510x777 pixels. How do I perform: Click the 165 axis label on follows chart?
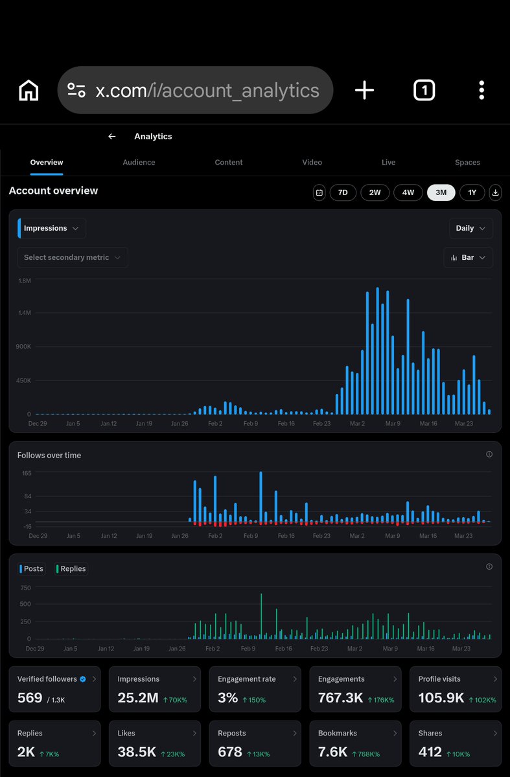(x=27, y=473)
